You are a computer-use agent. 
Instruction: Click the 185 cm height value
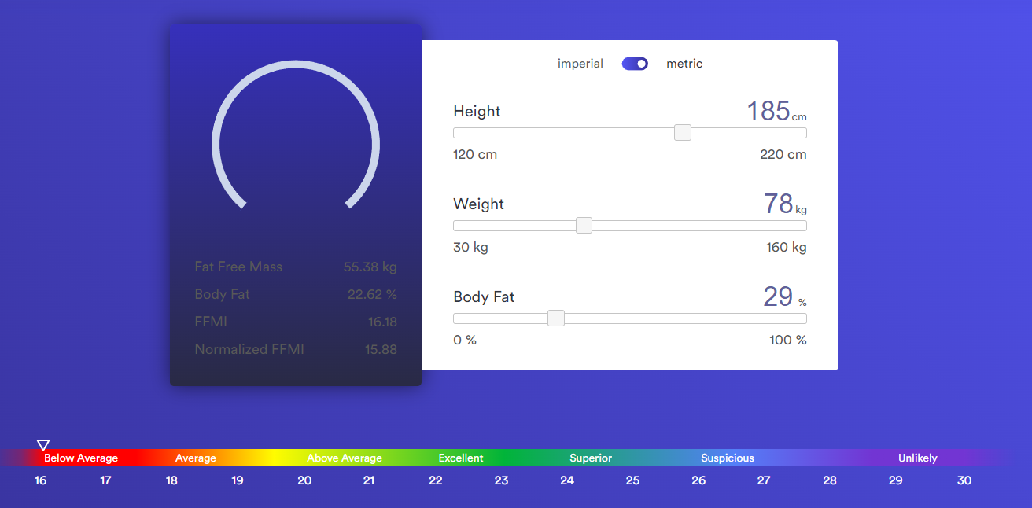click(776, 111)
